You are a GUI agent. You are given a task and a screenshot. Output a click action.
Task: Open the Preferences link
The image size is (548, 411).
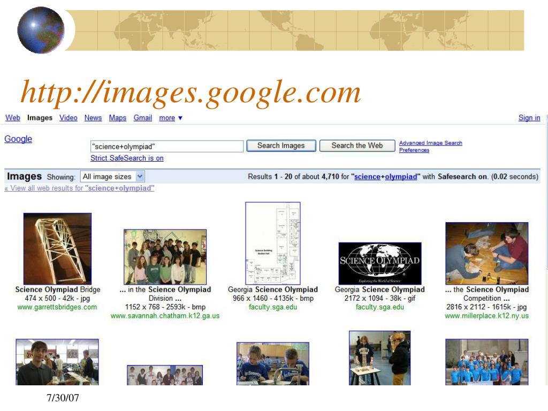pyautogui.click(x=414, y=150)
